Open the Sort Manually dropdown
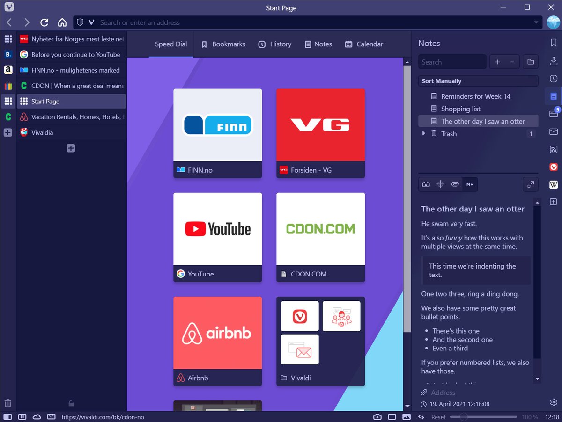562x422 pixels. pyautogui.click(x=478, y=80)
